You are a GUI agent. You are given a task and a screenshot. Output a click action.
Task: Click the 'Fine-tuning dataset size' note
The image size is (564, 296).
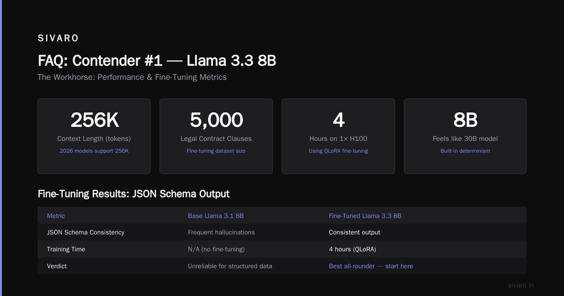pos(216,151)
